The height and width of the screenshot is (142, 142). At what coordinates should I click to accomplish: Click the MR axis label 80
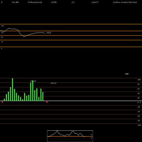coord(139,84)
